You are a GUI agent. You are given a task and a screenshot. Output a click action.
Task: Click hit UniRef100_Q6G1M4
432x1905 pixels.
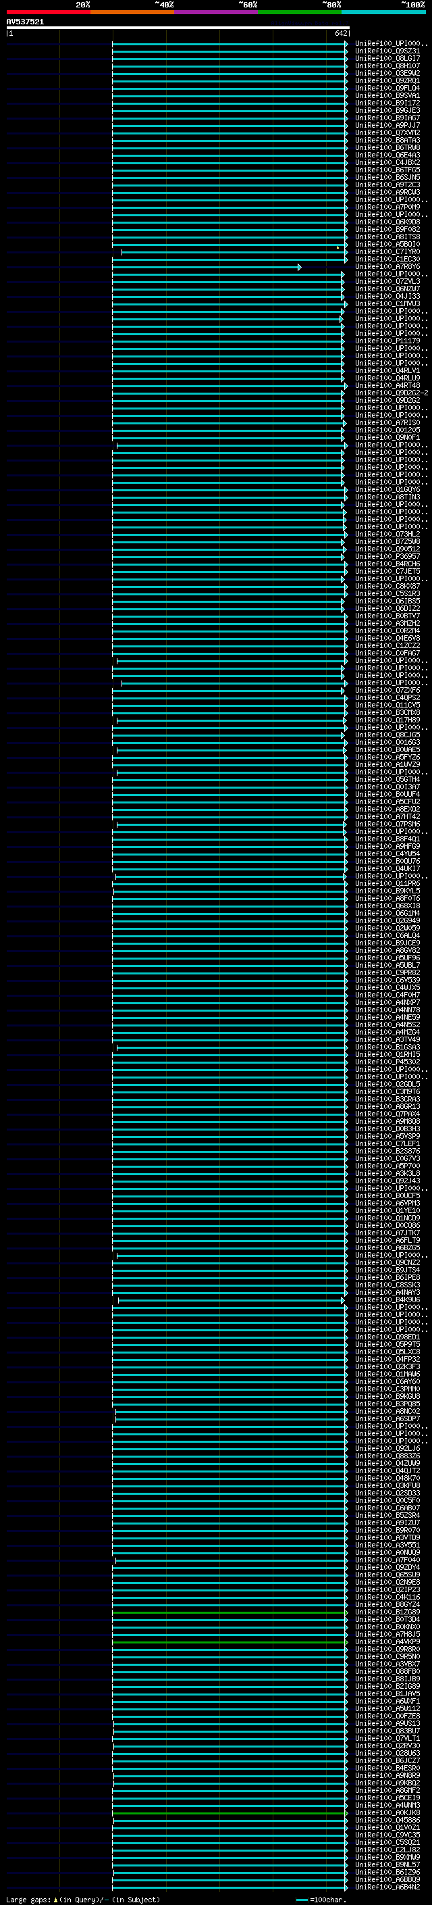point(387,912)
